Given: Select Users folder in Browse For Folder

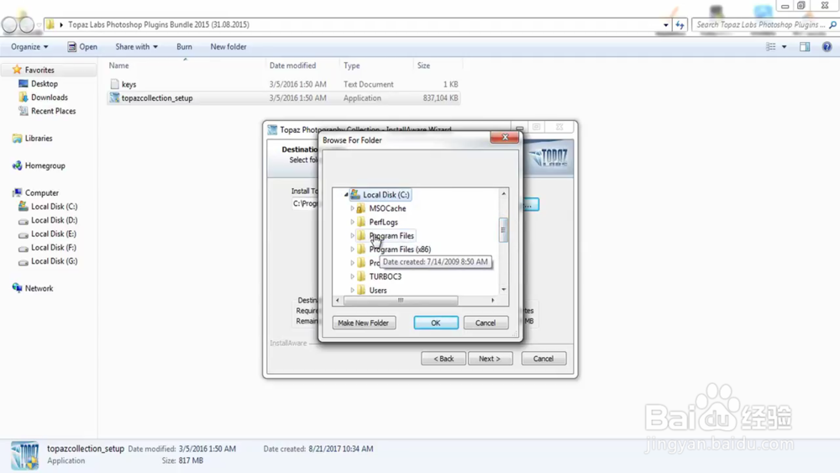Looking at the screenshot, I should 378,291.
